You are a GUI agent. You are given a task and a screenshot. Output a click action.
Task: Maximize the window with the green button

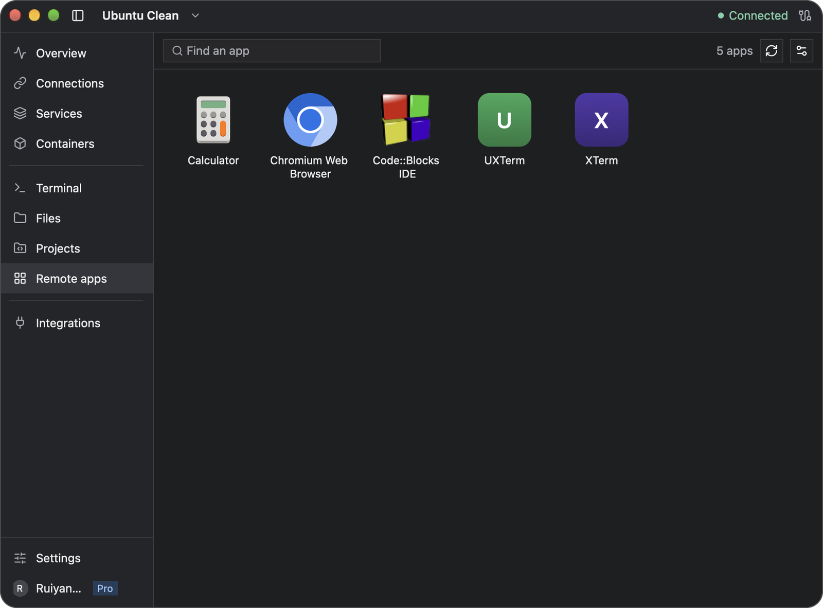coord(53,15)
